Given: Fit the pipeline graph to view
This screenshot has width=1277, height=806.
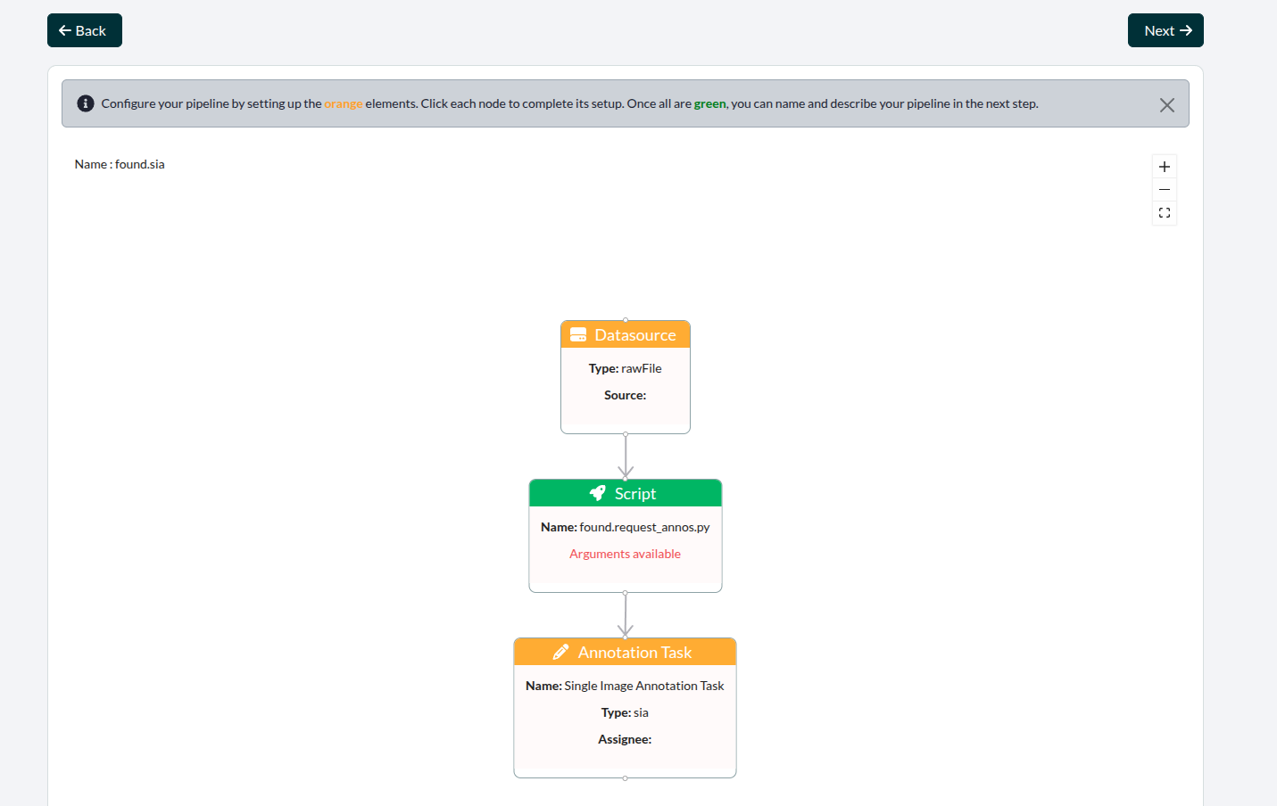Looking at the screenshot, I should 1165,213.
